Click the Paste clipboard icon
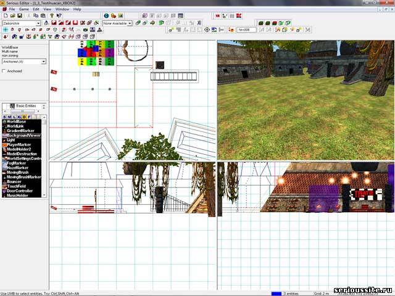Image resolution: width=395 pixels, height=296 pixels. click(x=43, y=15)
